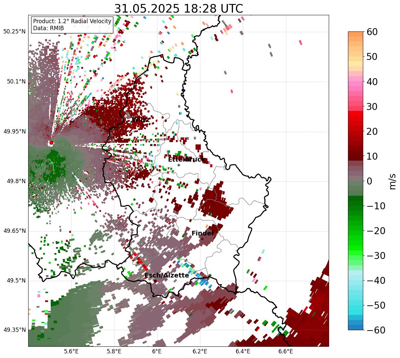Click the plus marker below Ettelbruck
This screenshot has width=400, height=358.
(179, 165)
